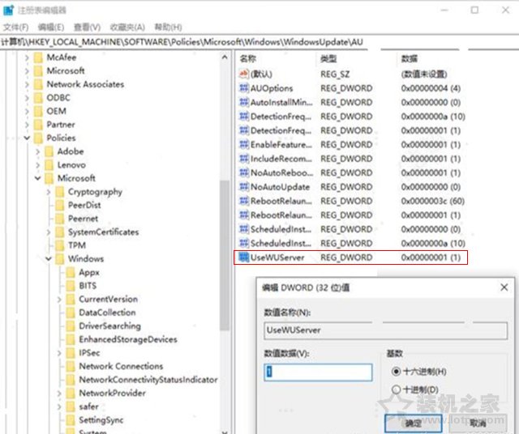Viewport: 519px width, 434px height.
Task: Click the (默认) string value icon
Action: tap(243, 74)
